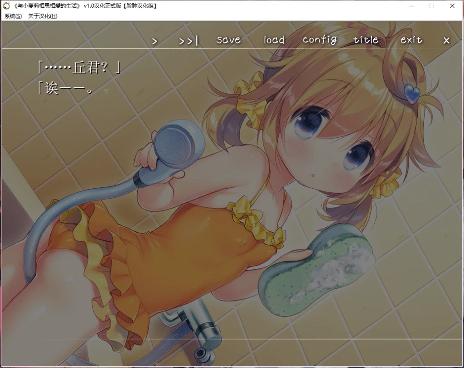Open the 关于汉化(H) menu
The image size is (464, 368).
[x=43, y=16]
